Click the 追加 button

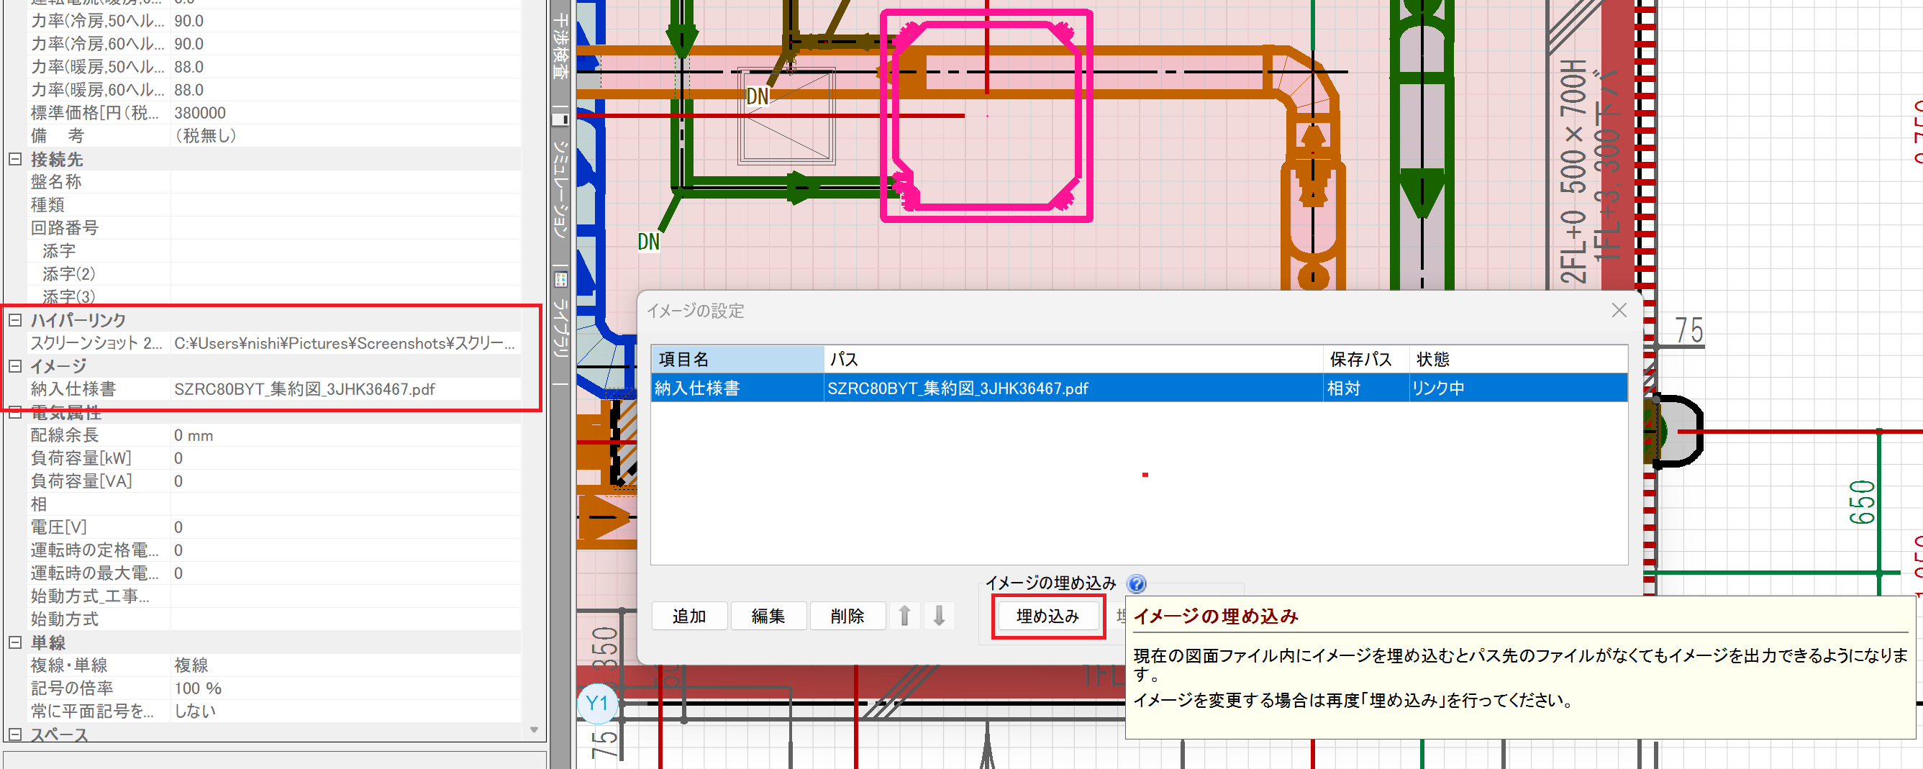(688, 616)
